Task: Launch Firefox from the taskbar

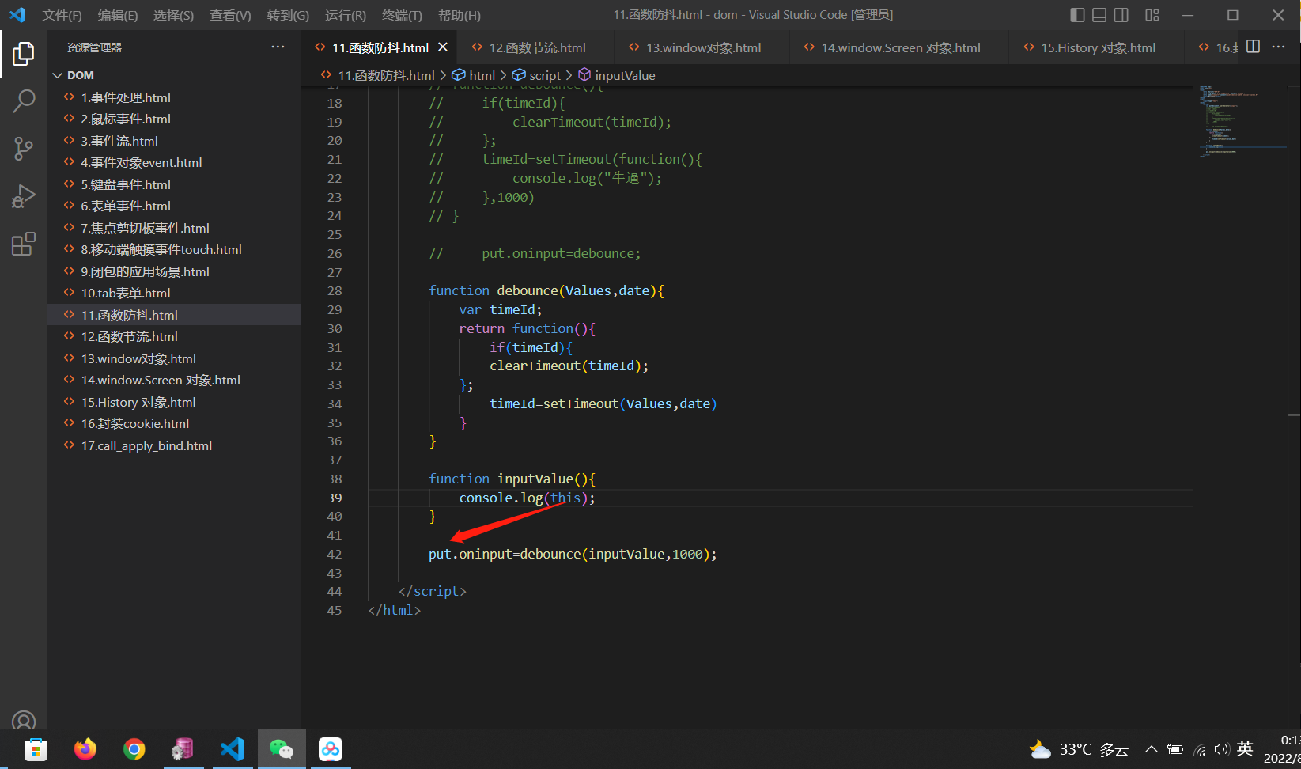Action: (85, 749)
